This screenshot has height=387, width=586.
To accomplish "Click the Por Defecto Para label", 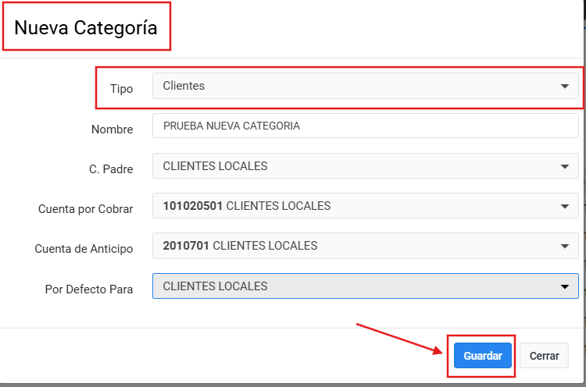I will click(88, 289).
